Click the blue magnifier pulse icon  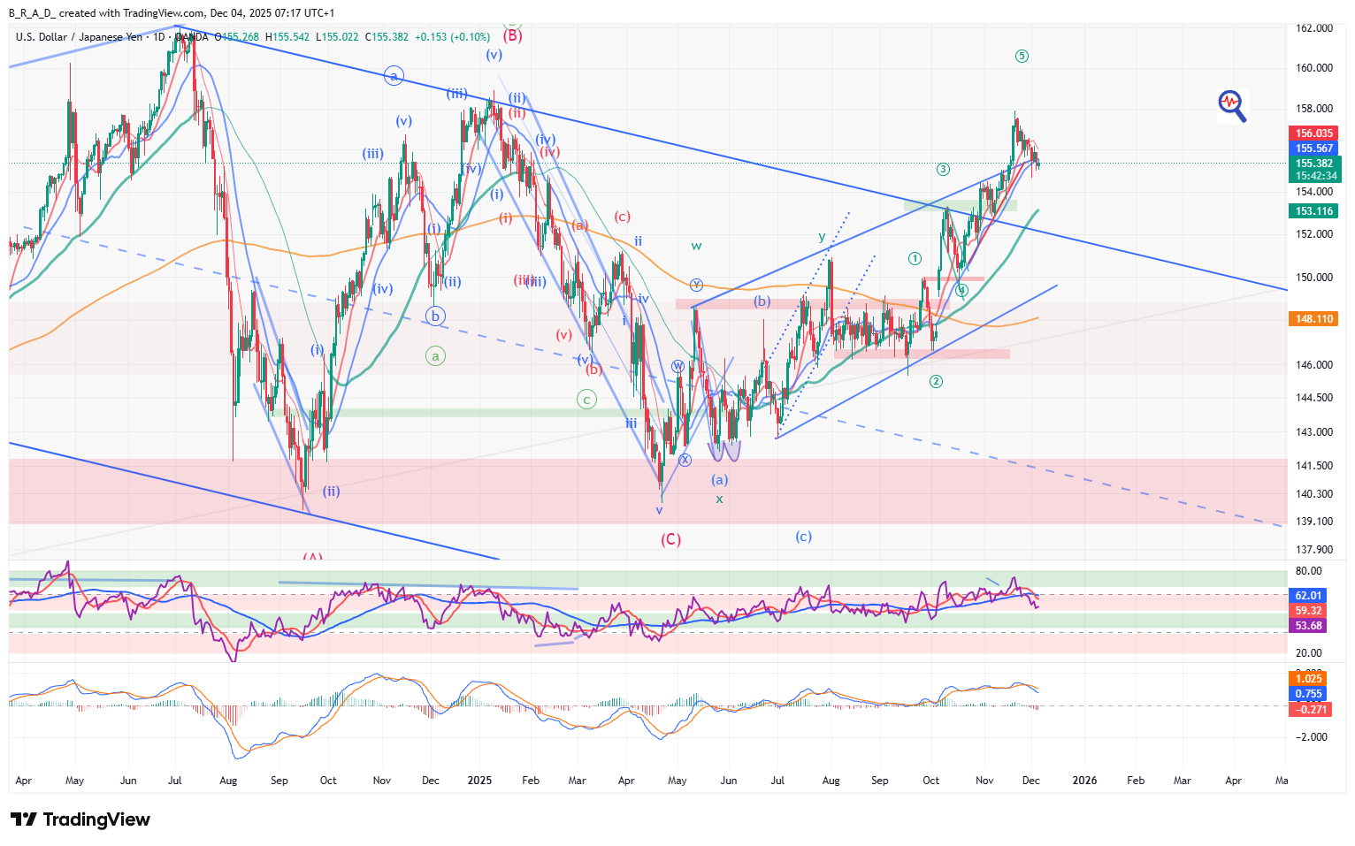pos(1231,105)
